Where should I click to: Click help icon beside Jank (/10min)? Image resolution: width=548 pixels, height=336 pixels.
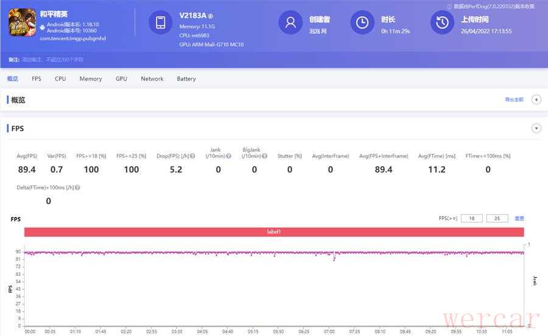coord(229,156)
